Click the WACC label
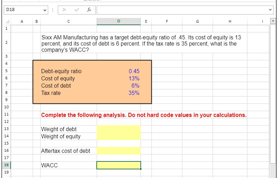Screen dimensions: 277x178 tap(50, 166)
